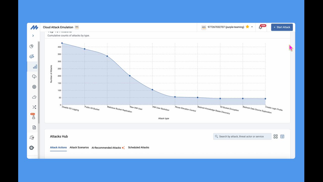Focus the search by attack input field
This screenshot has height=182, width=323.
[242, 136]
